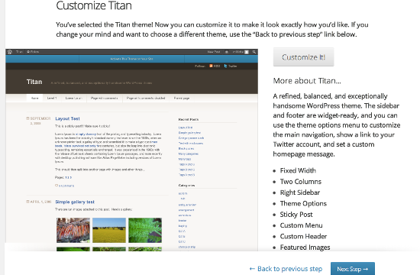The width and height of the screenshot is (420, 275).
Task: Click New Post in the preview admin bar
Action: pos(214,52)
